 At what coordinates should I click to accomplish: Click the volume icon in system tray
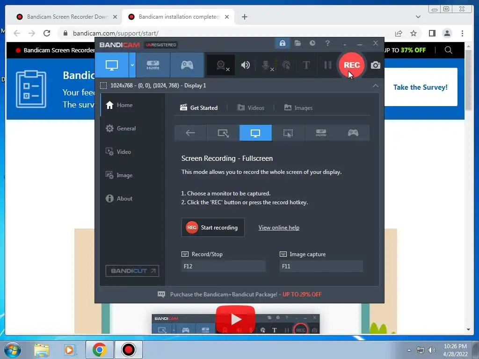(432, 350)
